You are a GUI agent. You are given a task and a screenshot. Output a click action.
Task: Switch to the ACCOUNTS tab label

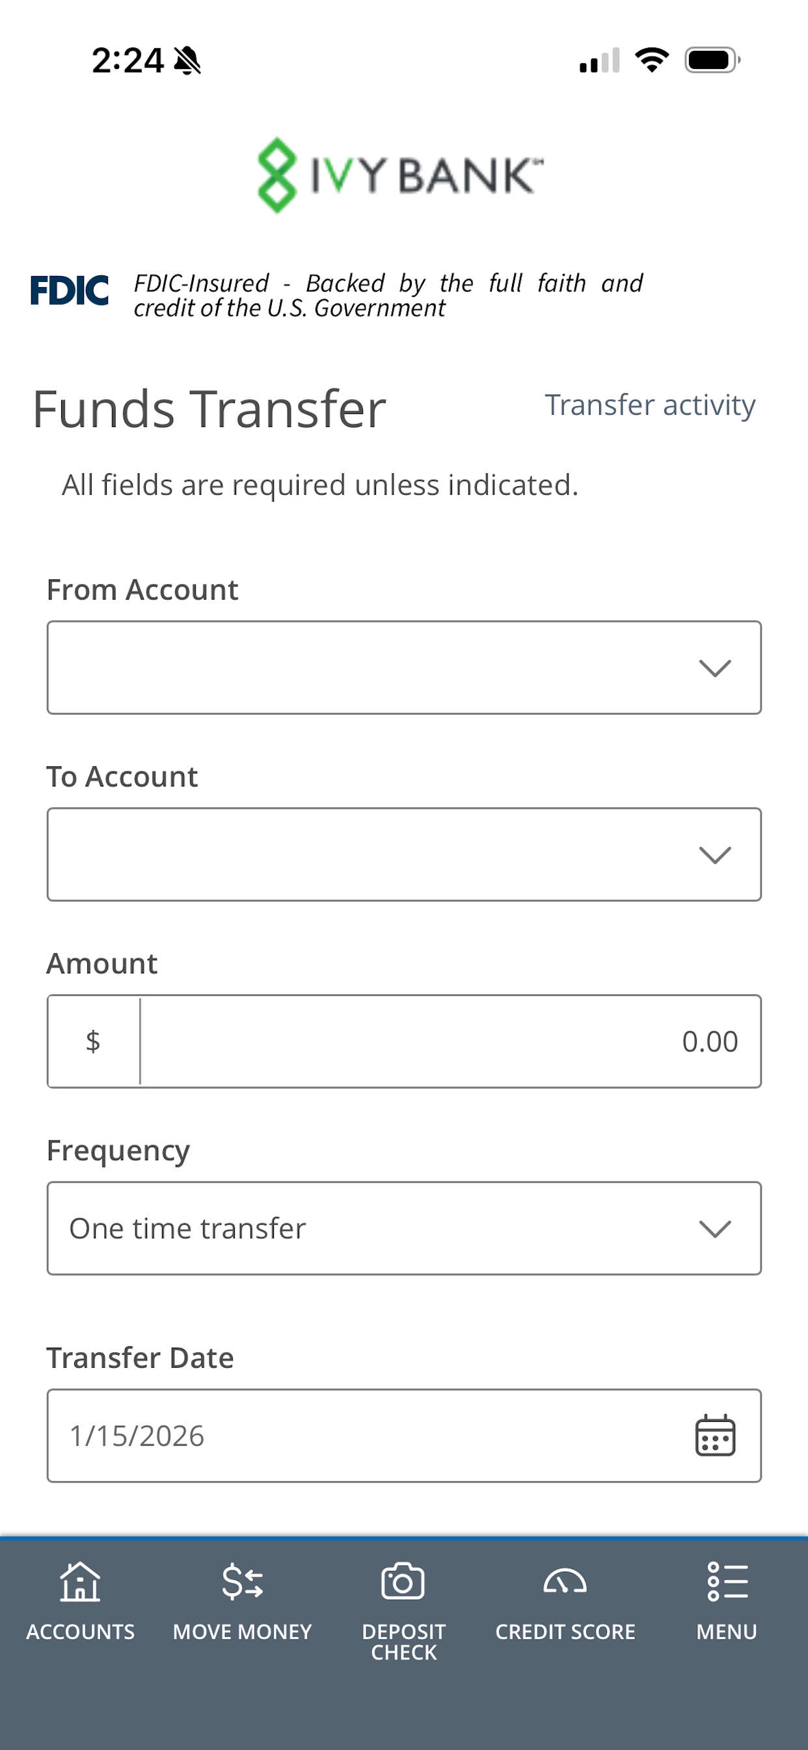[80, 1632]
